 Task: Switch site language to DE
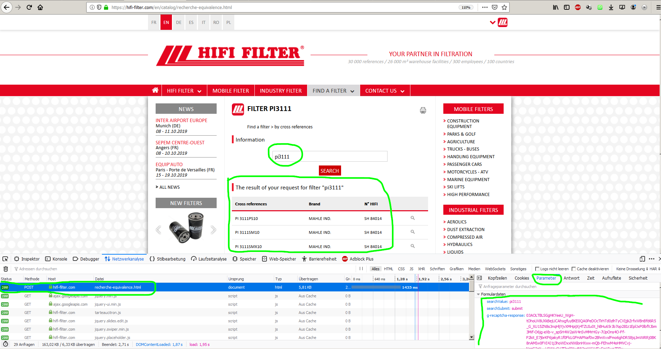click(179, 22)
